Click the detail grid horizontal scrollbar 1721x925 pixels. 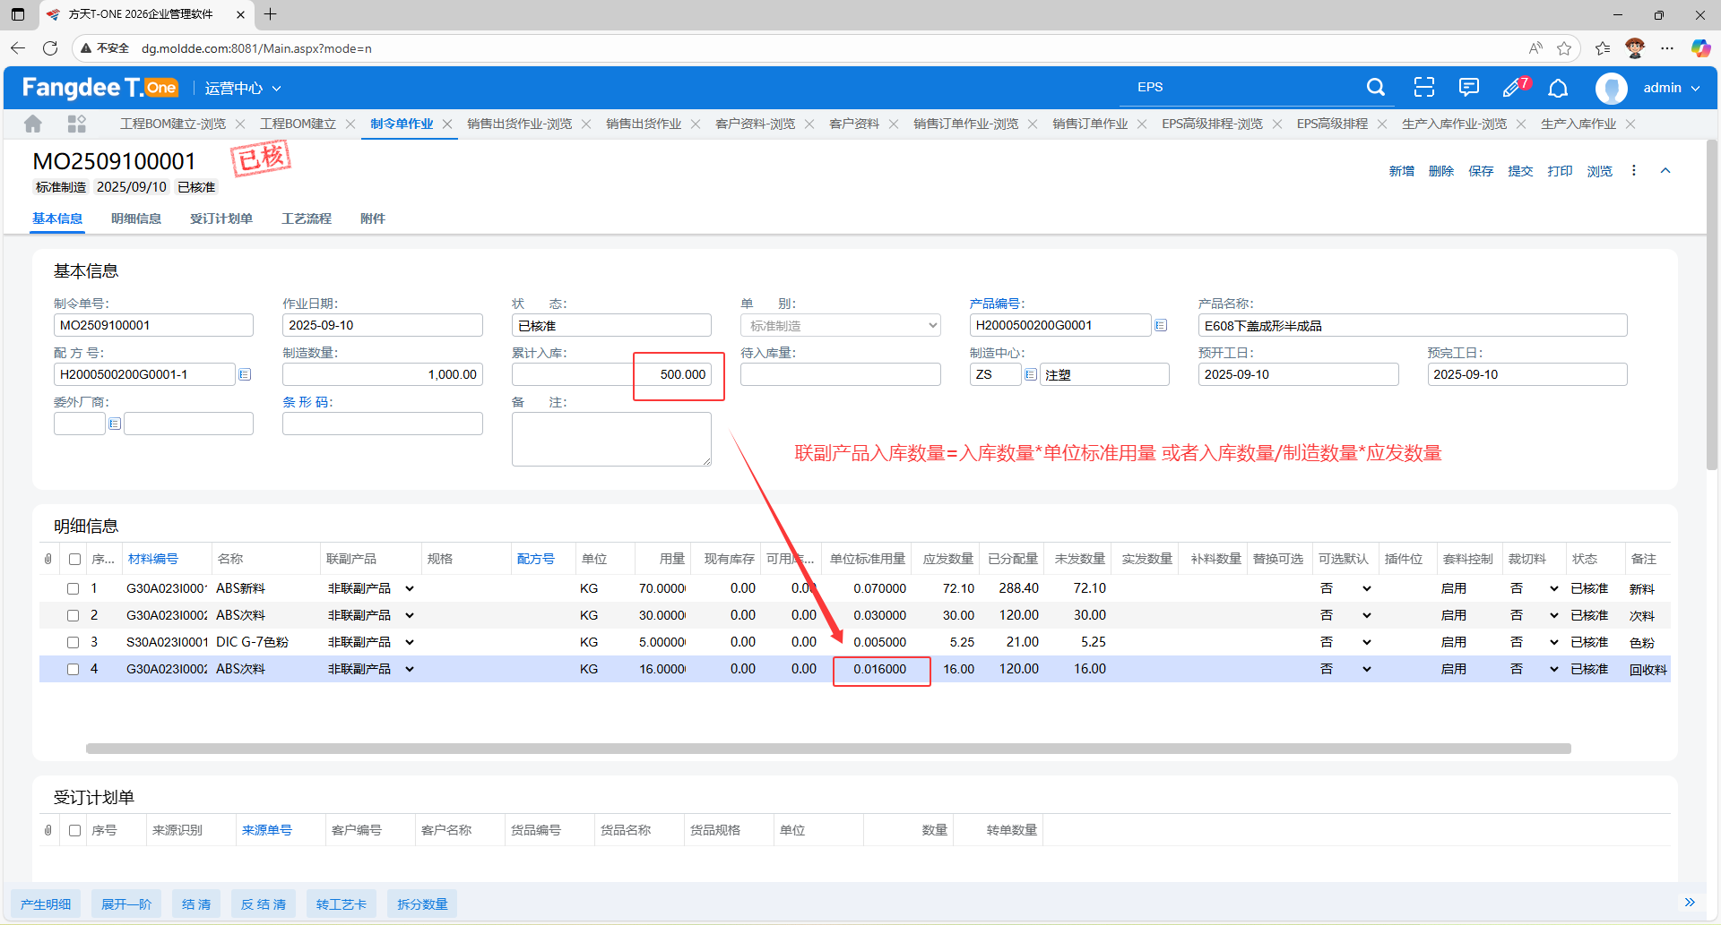pyautogui.click(x=827, y=749)
